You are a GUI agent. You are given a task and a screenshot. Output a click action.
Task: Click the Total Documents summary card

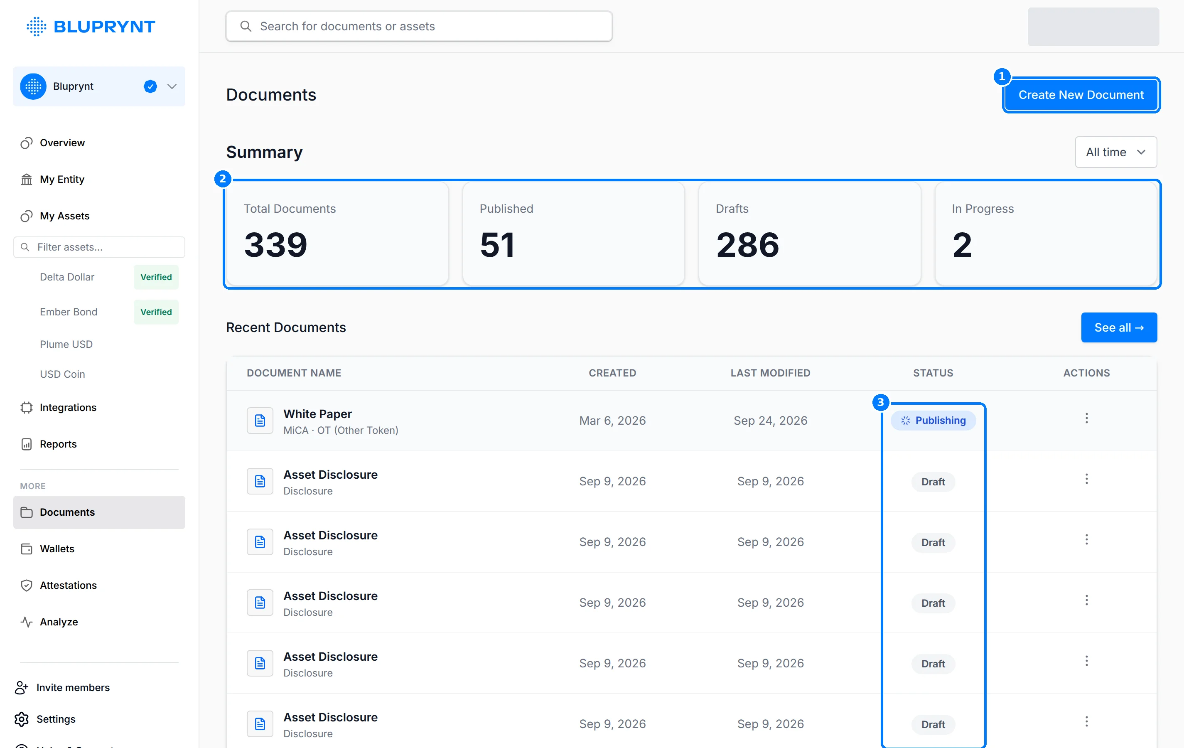tap(337, 234)
